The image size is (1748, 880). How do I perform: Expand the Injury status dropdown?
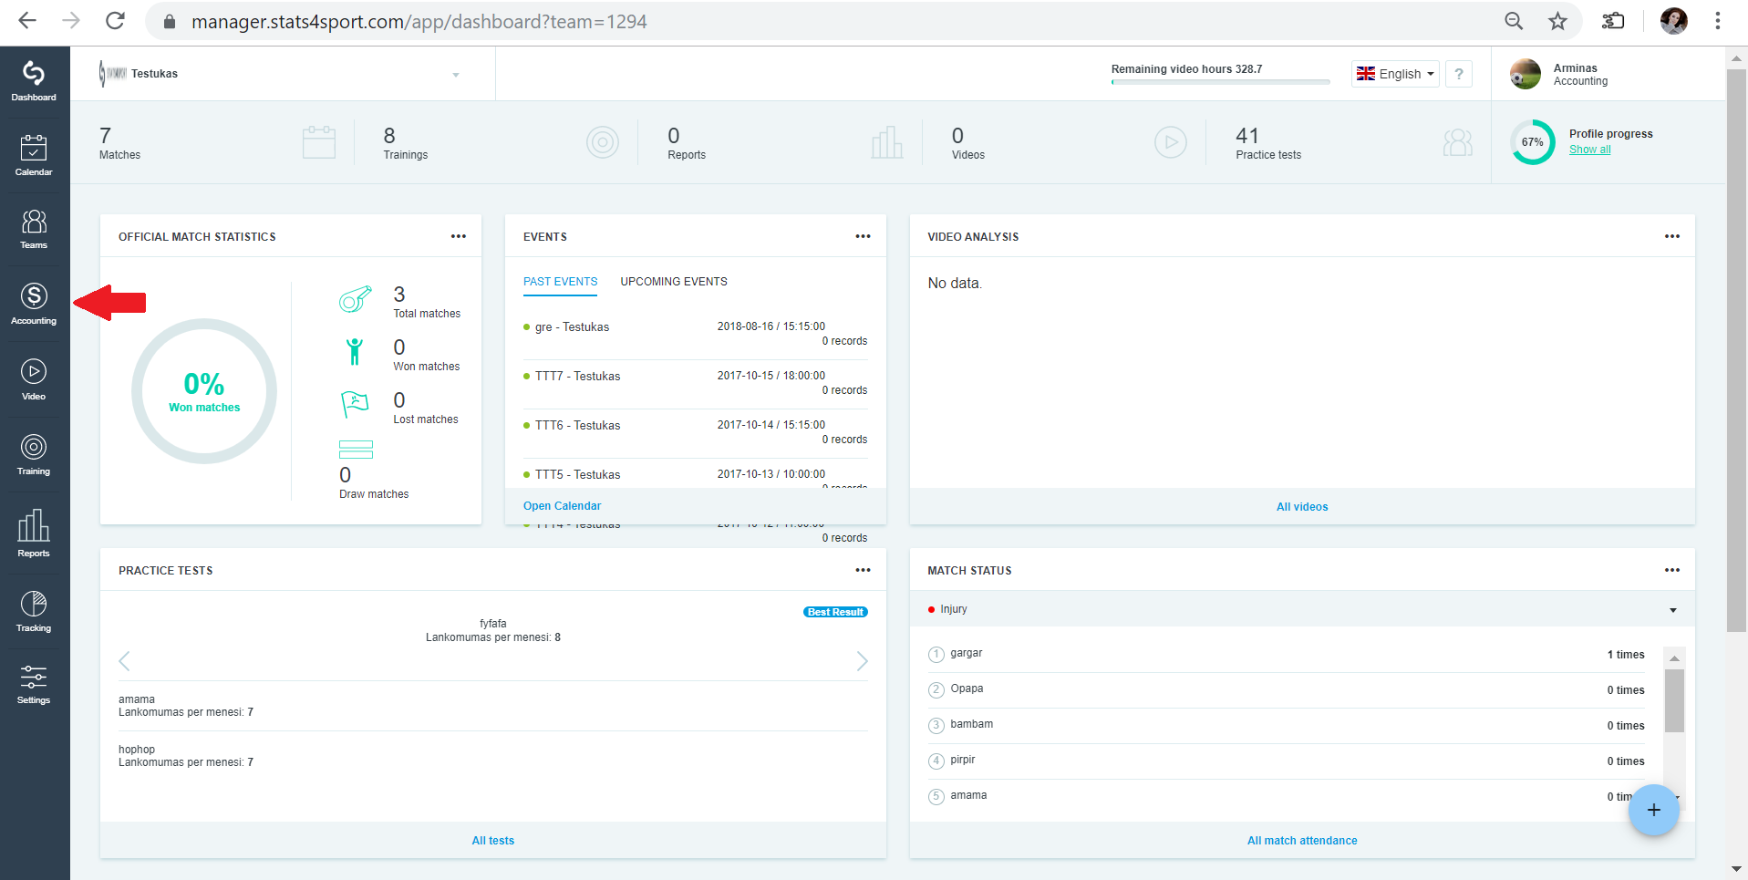(1302, 609)
